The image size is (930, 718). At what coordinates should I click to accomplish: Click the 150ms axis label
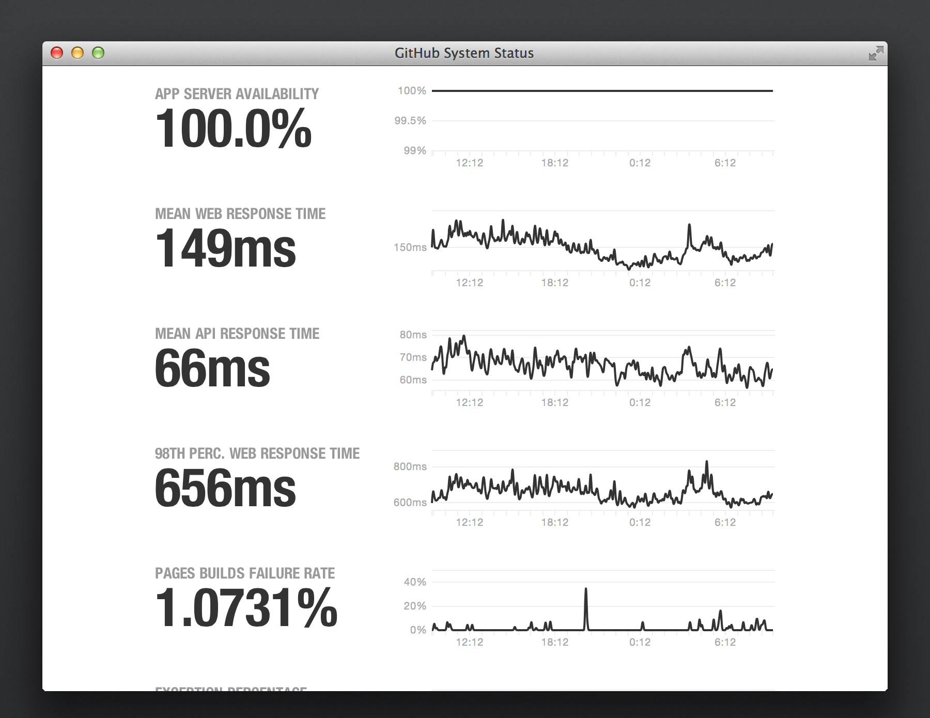[410, 247]
